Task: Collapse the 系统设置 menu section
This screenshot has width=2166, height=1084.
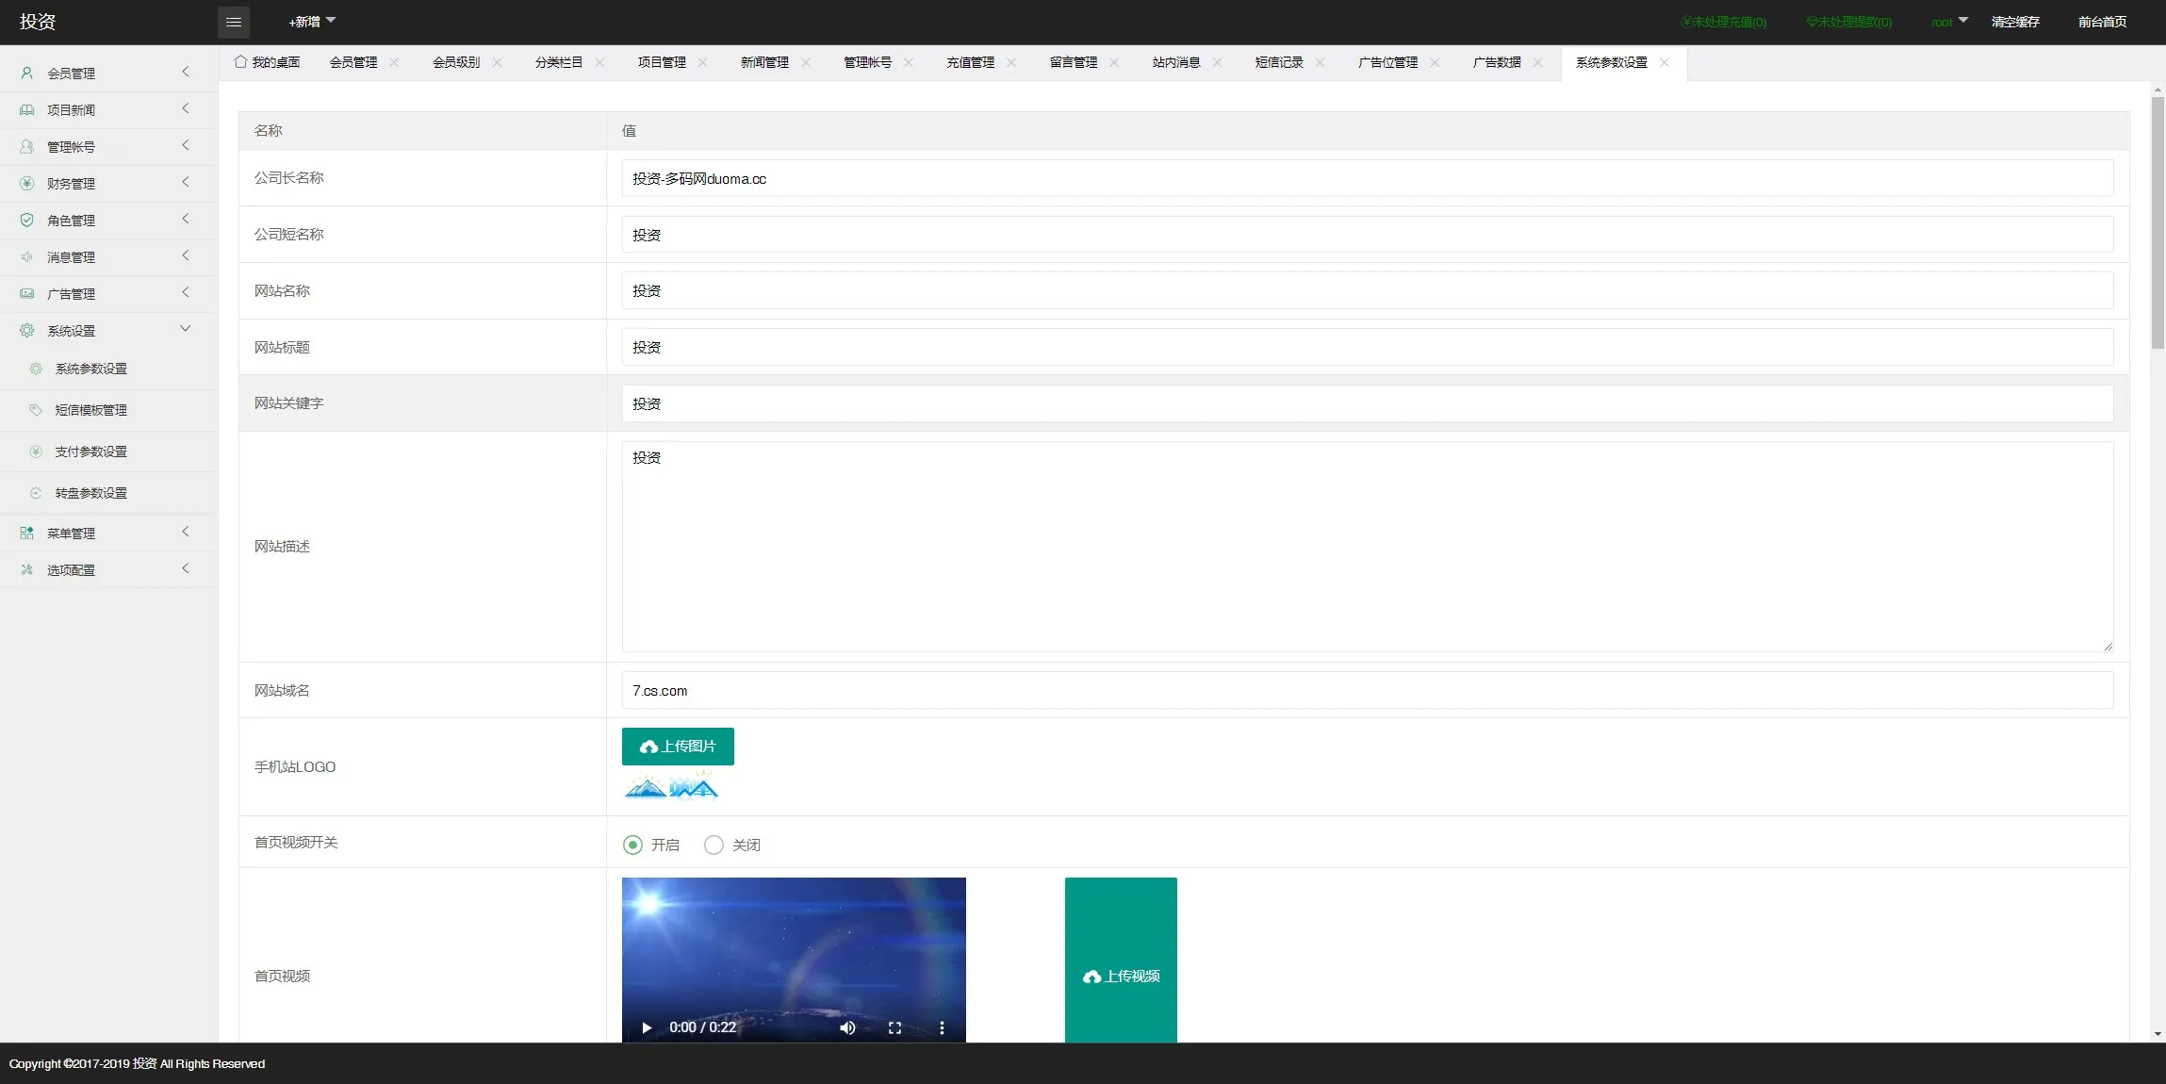Action: tap(186, 329)
